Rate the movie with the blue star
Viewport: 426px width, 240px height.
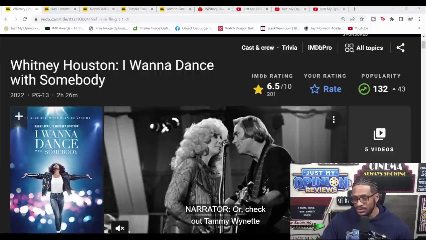coord(325,89)
